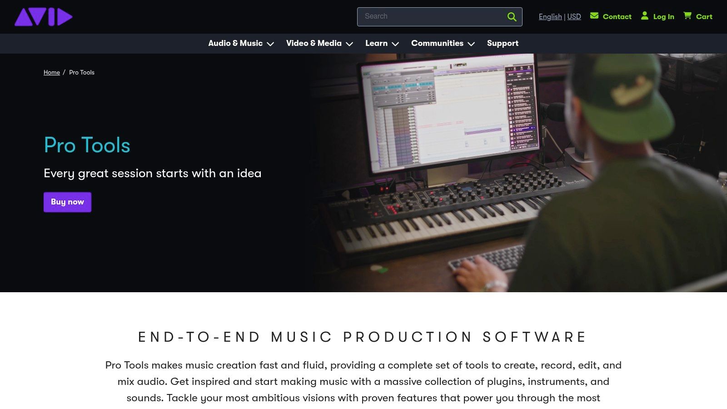Select Audio & Music from the navigation bar
This screenshot has width=727, height=409.
(x=235, y=43)
